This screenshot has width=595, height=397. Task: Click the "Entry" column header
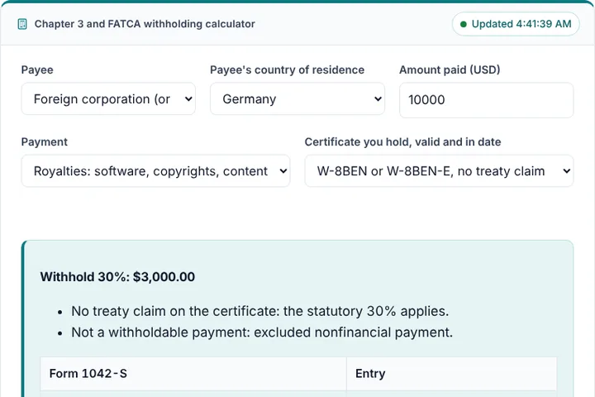click(x=451, y=374)
